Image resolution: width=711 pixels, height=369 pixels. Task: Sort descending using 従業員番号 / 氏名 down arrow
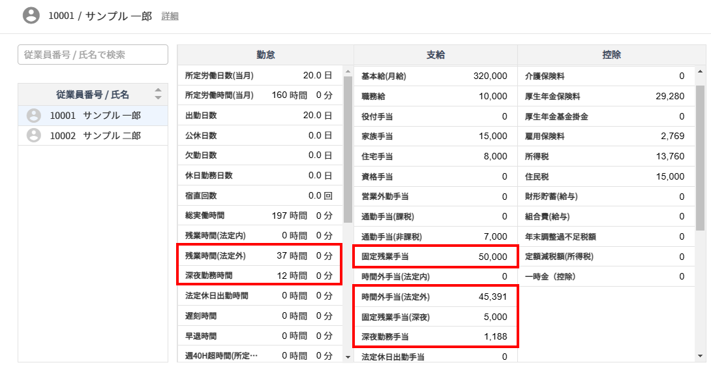tap(157, 98)
